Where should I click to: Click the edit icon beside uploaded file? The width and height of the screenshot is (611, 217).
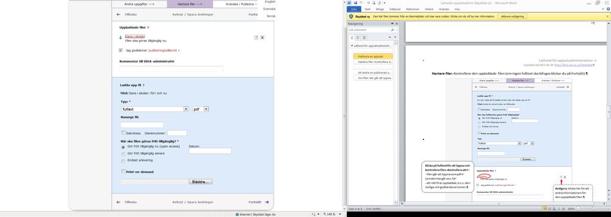click(256, 38)
